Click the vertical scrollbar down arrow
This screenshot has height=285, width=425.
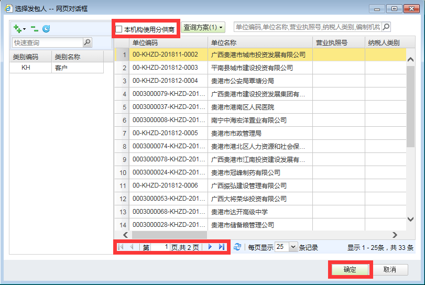411,219
